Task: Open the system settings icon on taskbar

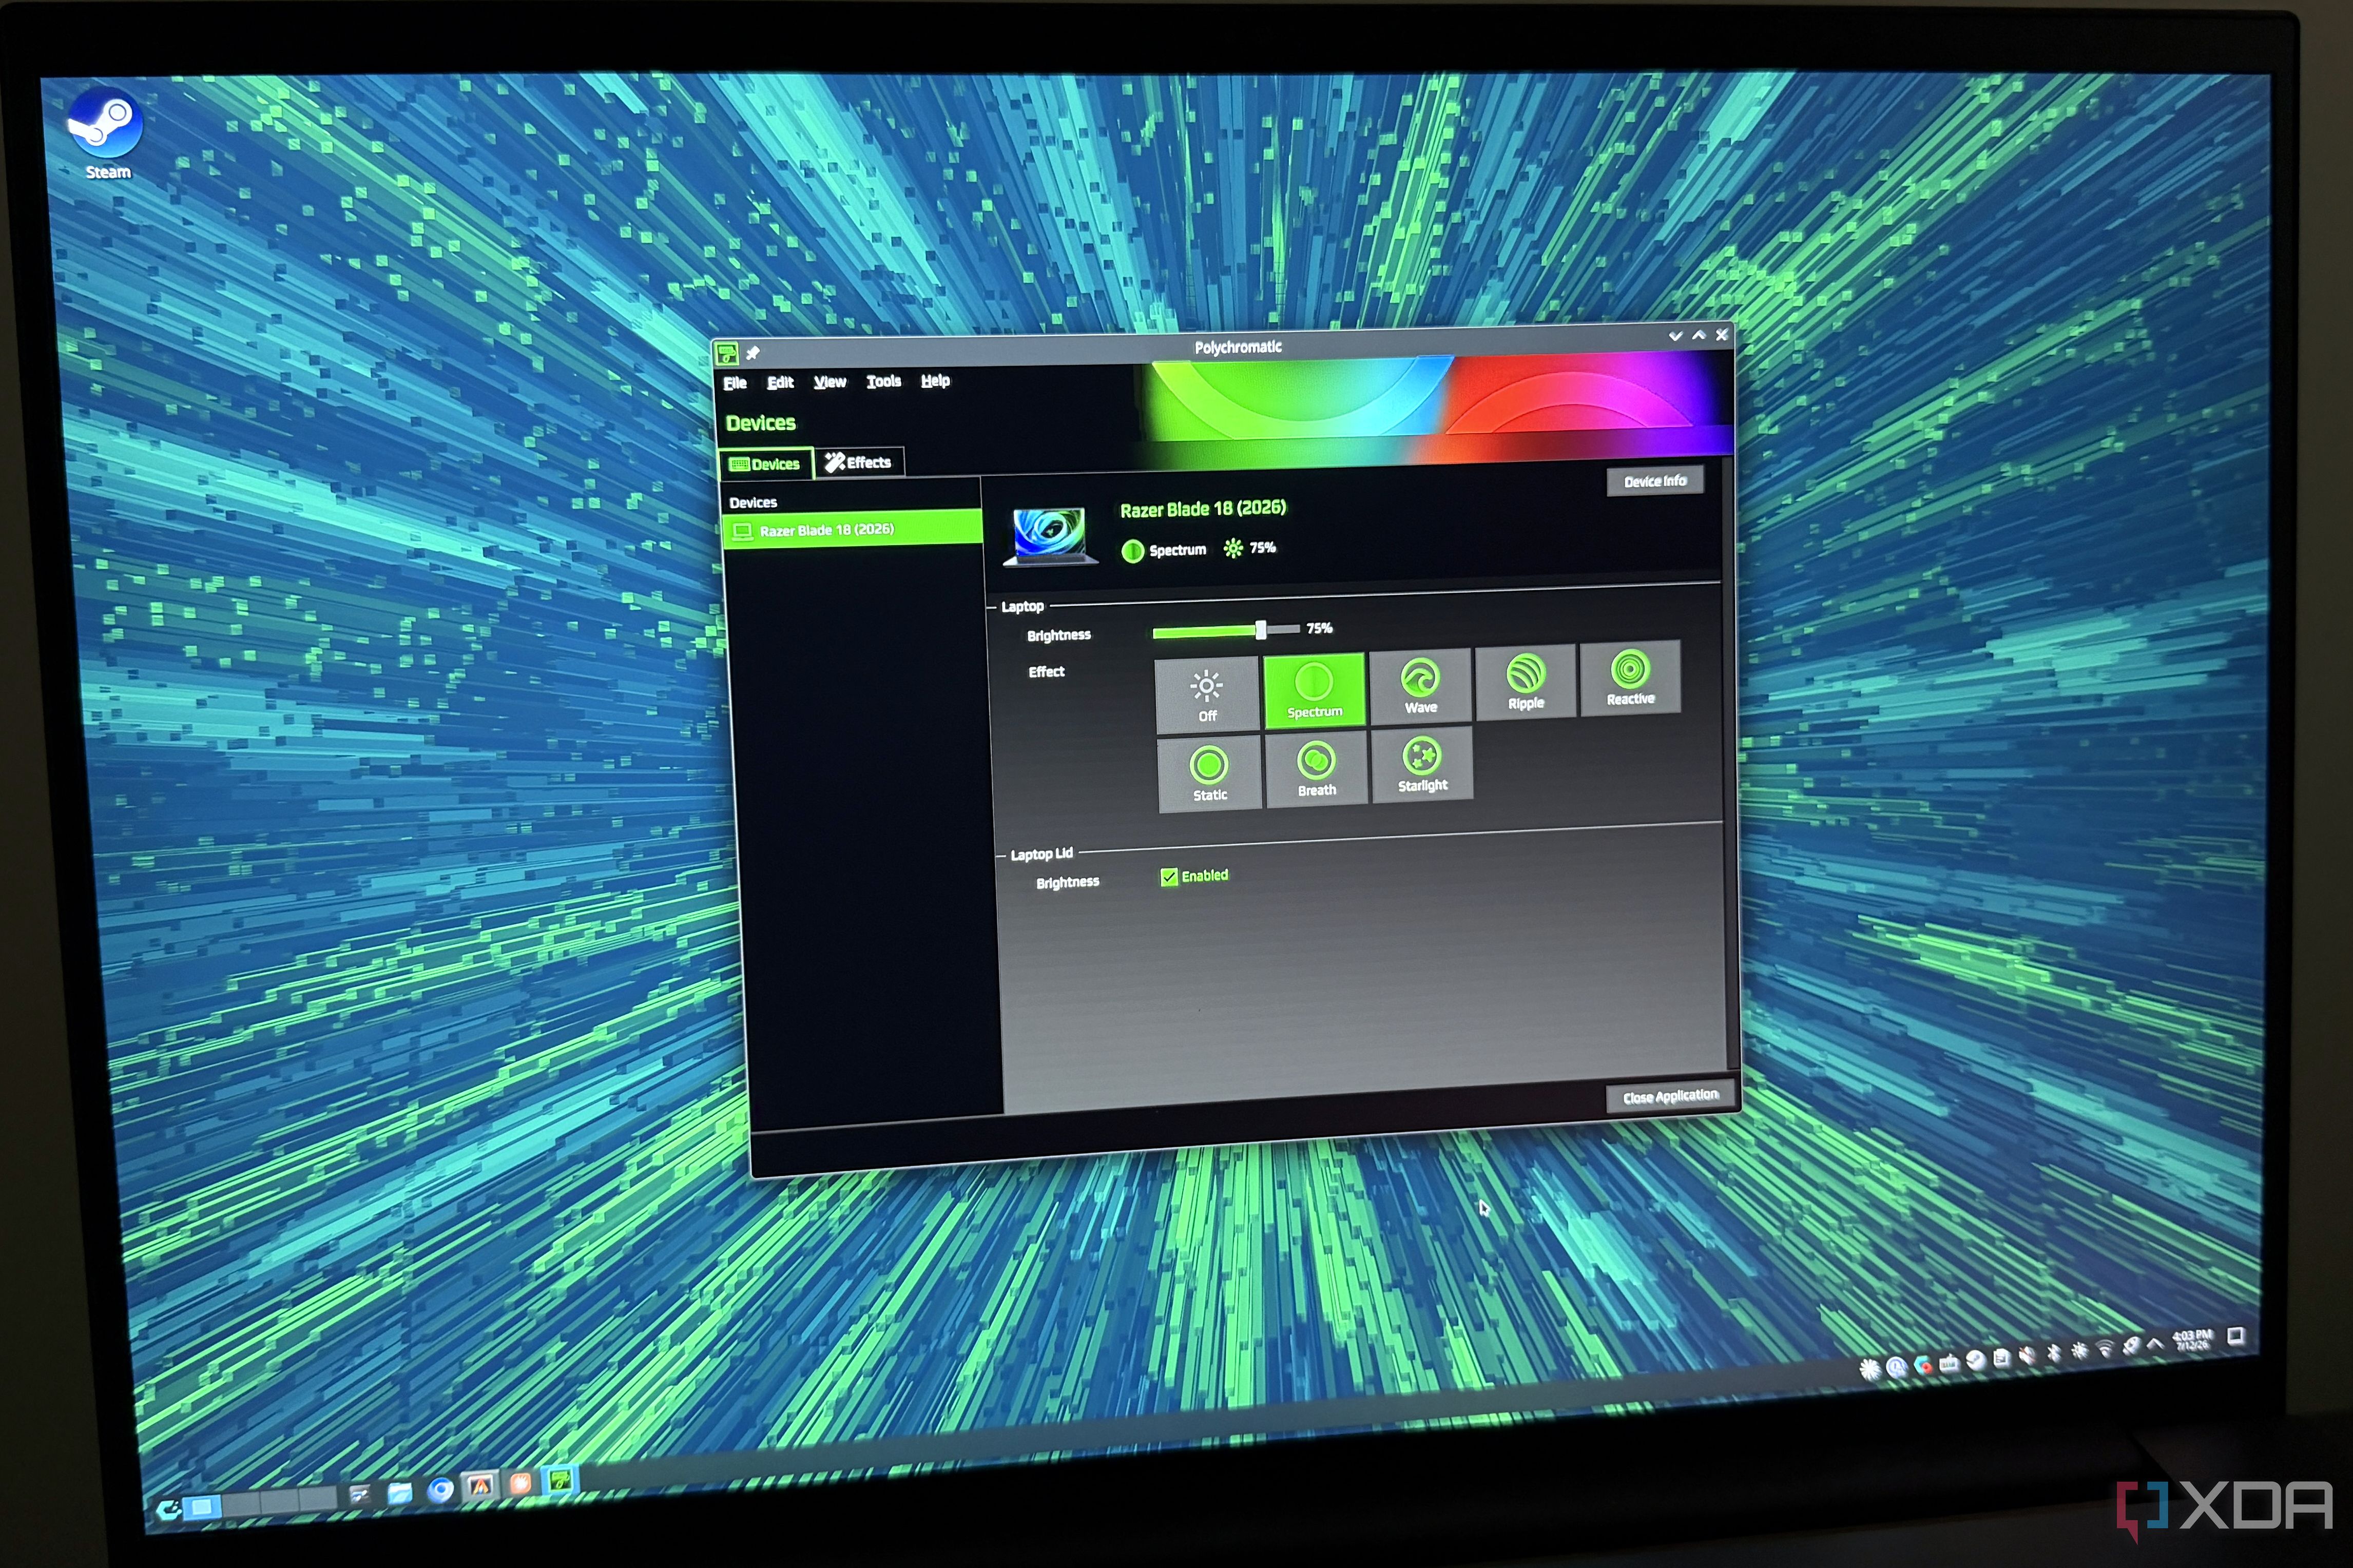Action: click(359, 1496)
